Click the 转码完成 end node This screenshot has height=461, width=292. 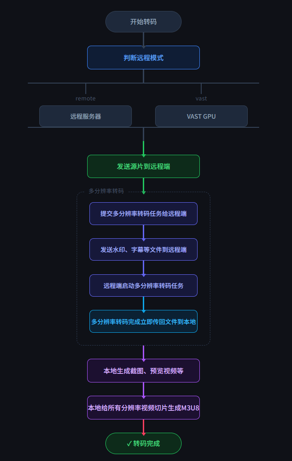tap(143, 444)
